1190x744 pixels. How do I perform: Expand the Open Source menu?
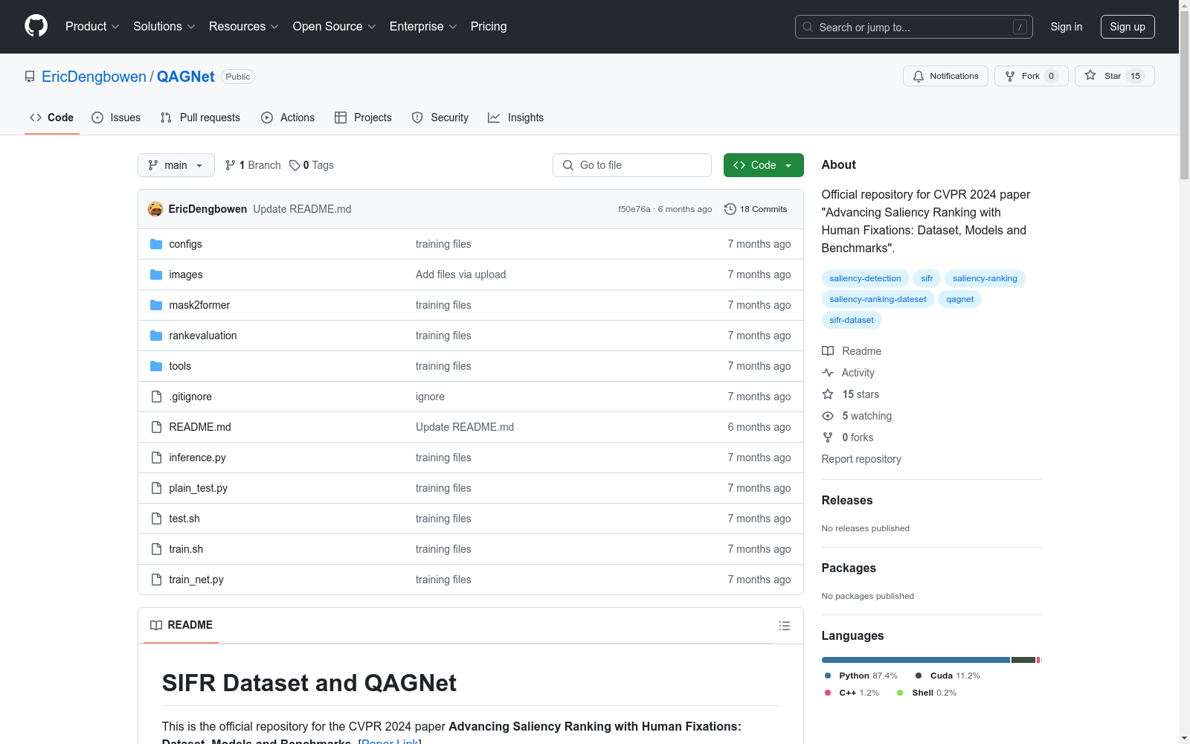pos(335,27)
